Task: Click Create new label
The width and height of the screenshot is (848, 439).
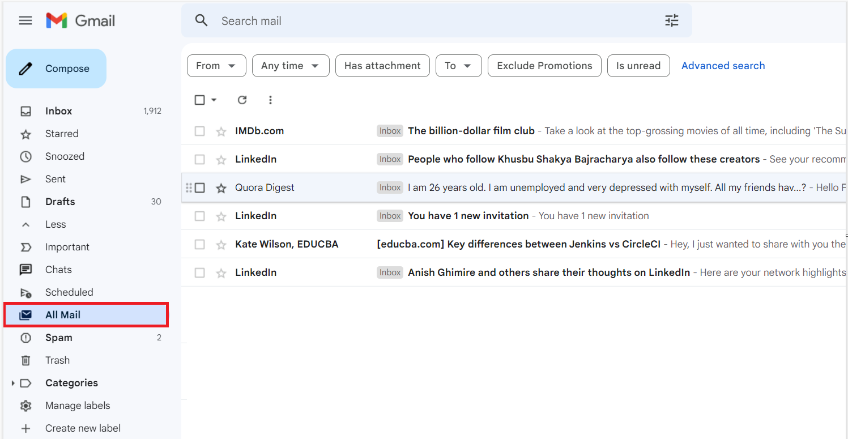Action: [x=83, y=428]
